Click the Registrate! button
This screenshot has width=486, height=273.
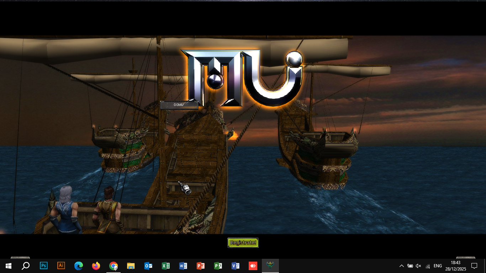pos(243,243)
